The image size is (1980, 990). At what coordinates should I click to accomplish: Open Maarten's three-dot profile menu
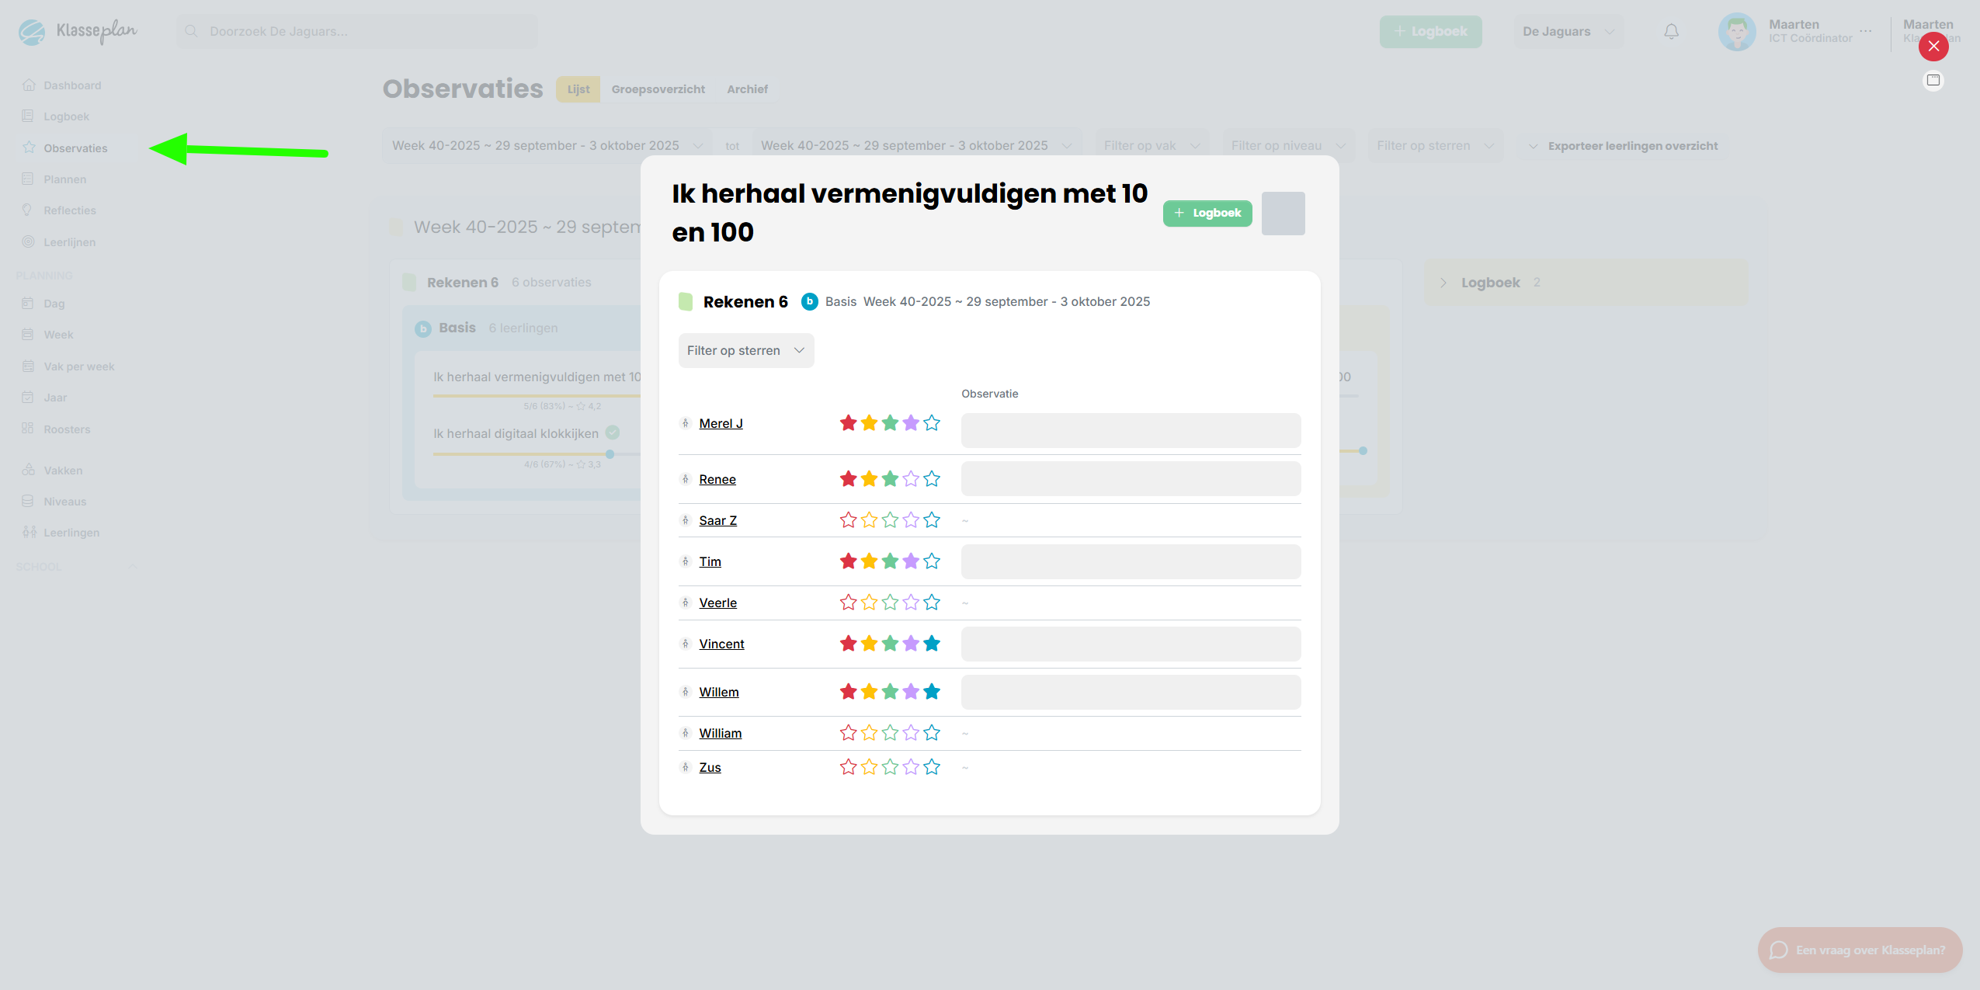click(x=1865, y=32)
